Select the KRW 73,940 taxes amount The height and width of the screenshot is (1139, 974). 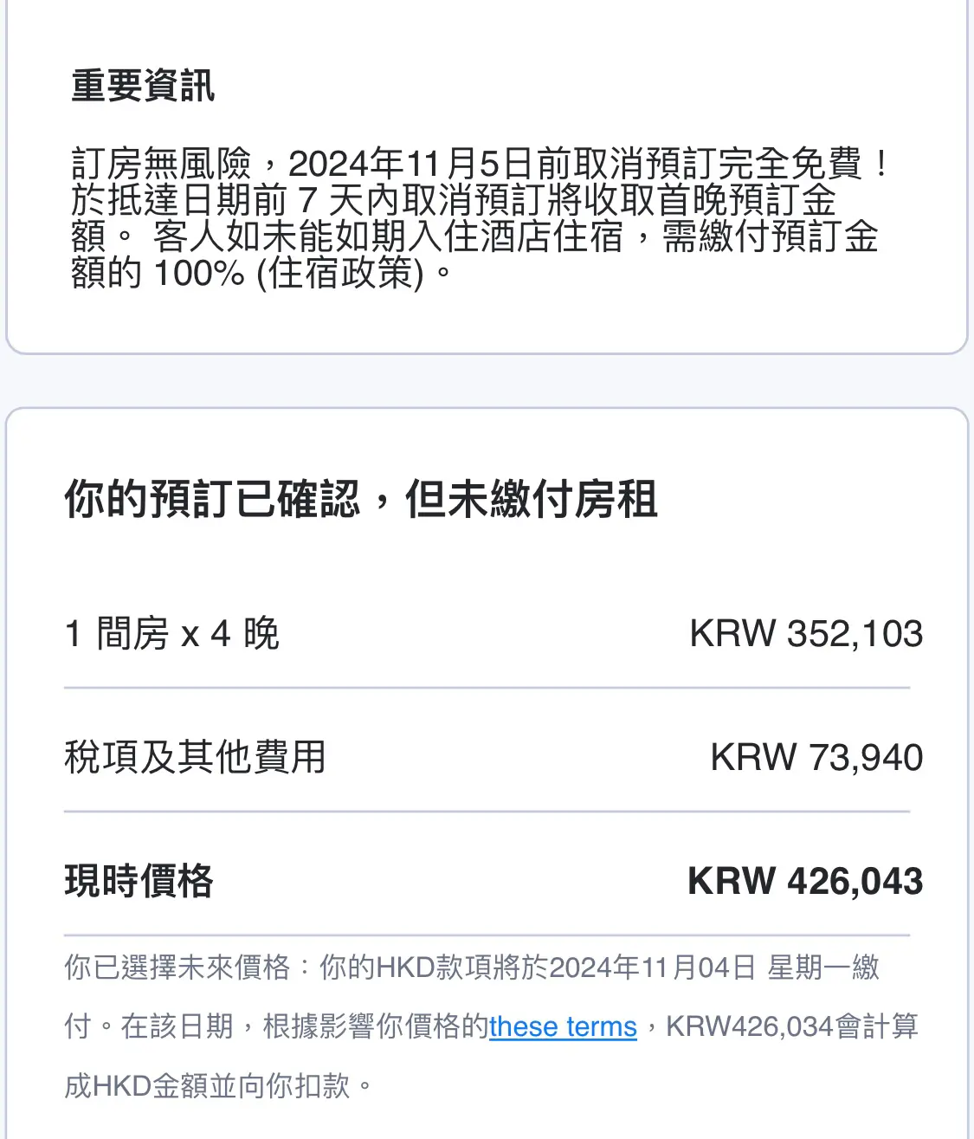pyautogui.click(x=816, y=757)
